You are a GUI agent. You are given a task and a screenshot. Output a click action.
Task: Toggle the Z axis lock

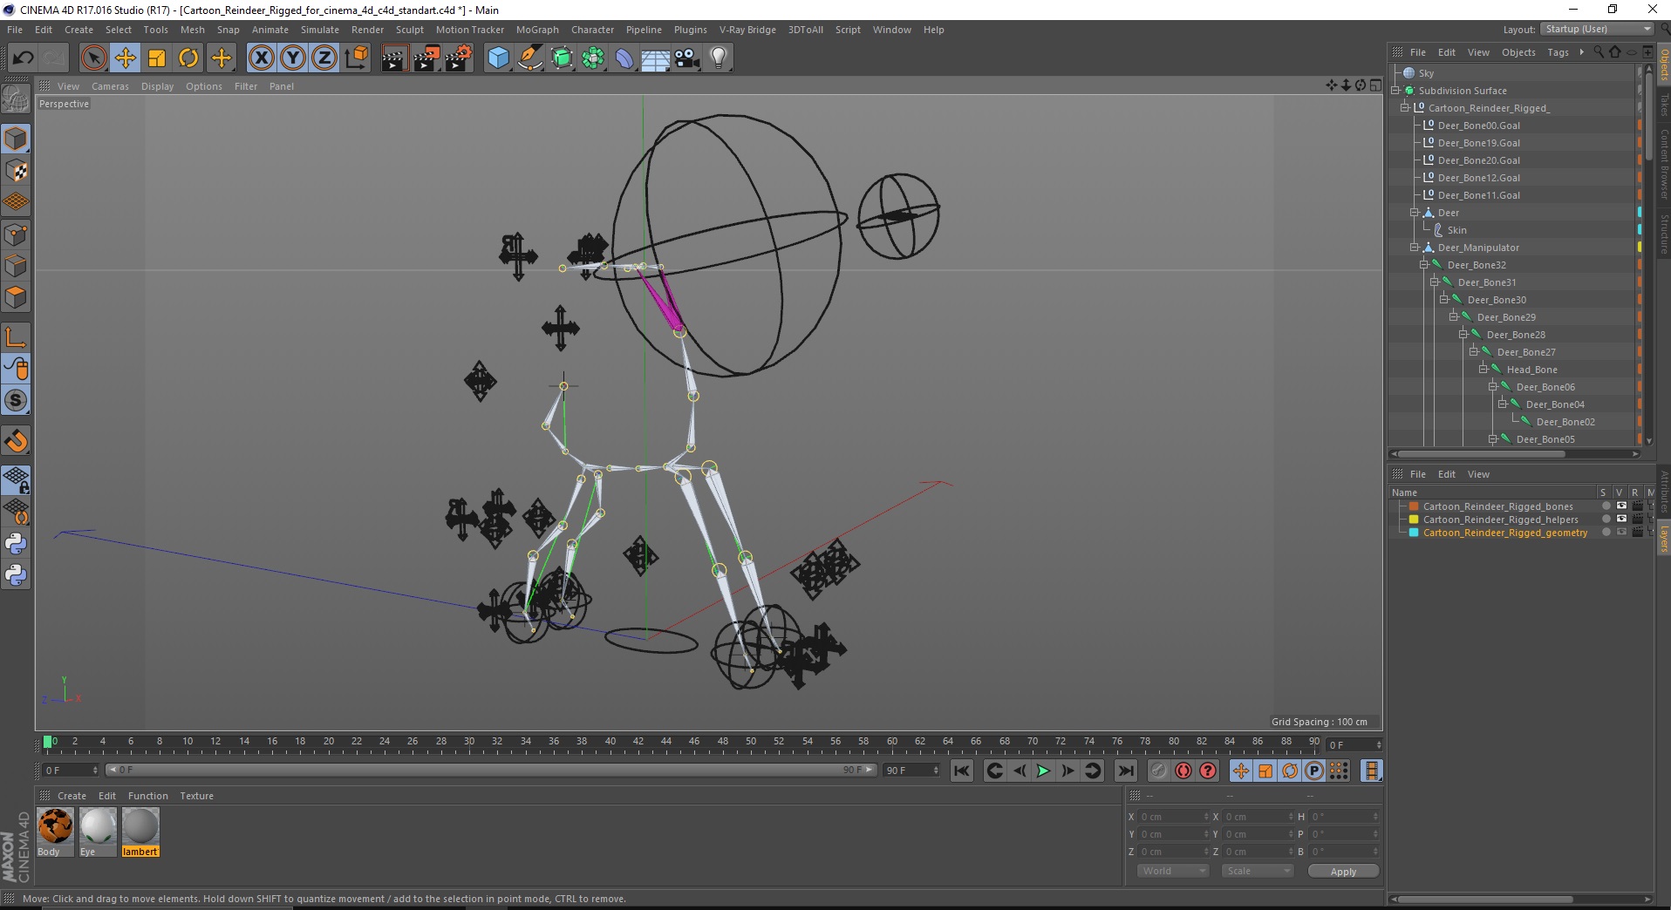[324, 58]
